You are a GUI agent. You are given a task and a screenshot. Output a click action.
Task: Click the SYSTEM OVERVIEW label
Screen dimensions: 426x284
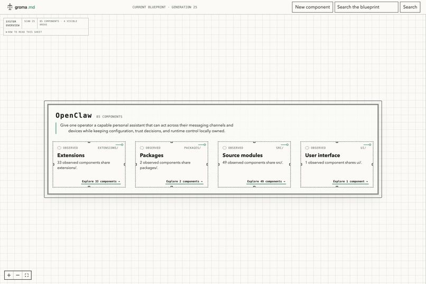13,23
